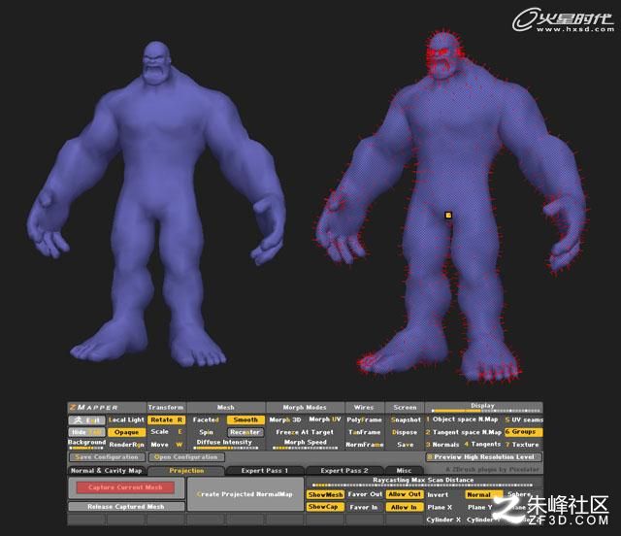Viewport: 621px width, 536px height.
Task: Toggle Freeze At Target
Action: point(305,432)
